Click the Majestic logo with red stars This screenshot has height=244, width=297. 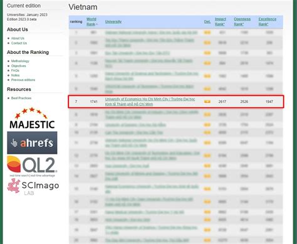tap(32, 119)
